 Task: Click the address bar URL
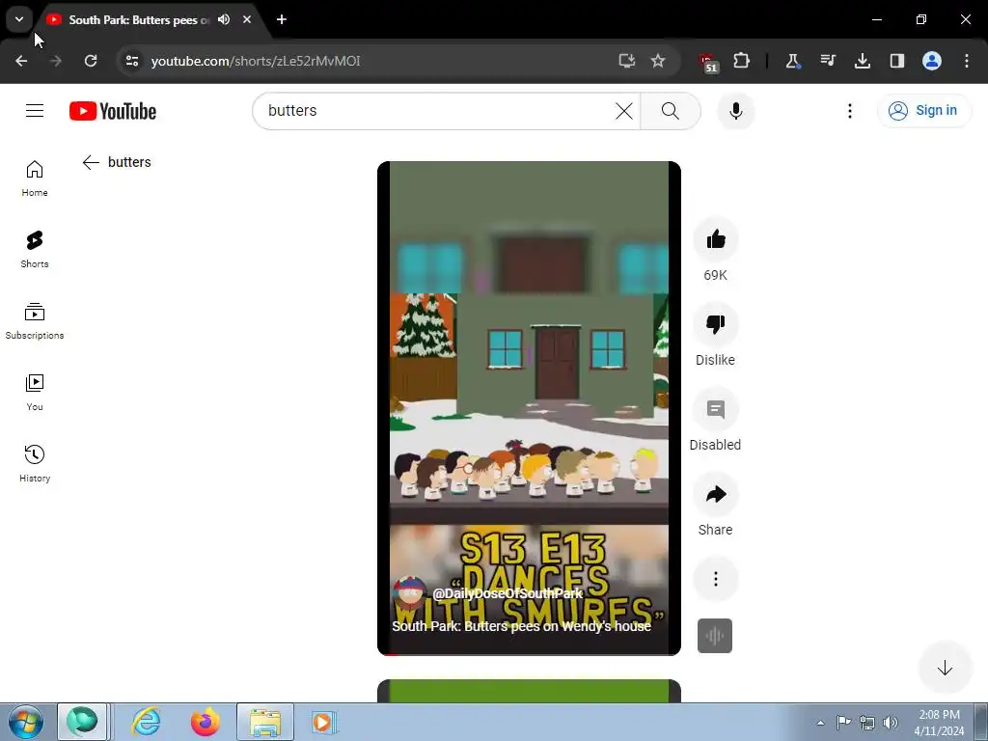[x=255, y=61]
